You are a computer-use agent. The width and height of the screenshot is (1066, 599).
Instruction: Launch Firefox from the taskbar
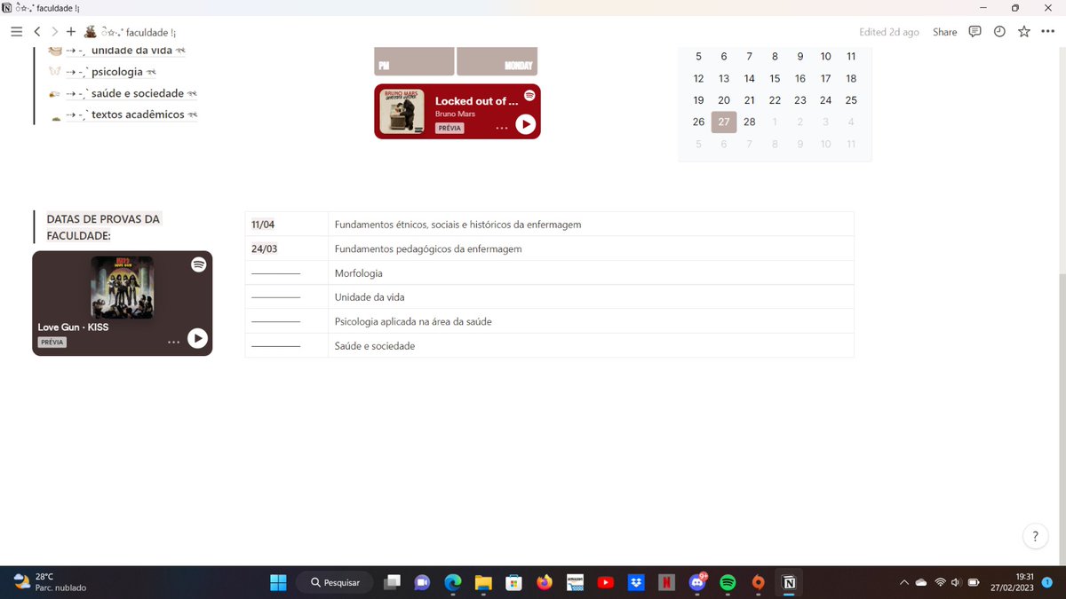point(544,582)
